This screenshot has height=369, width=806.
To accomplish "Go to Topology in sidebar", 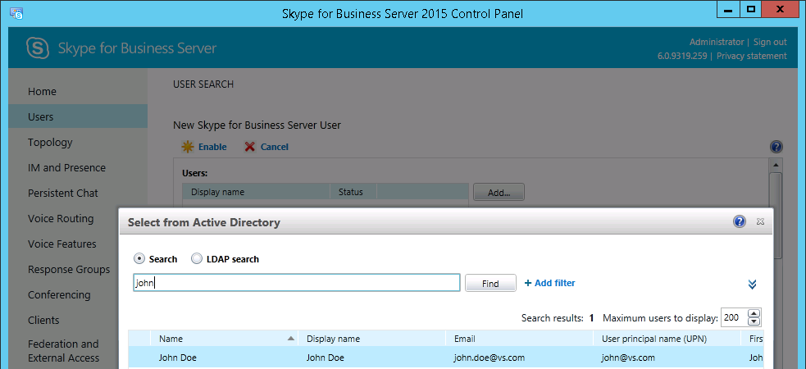I will [x=50, y=143].
